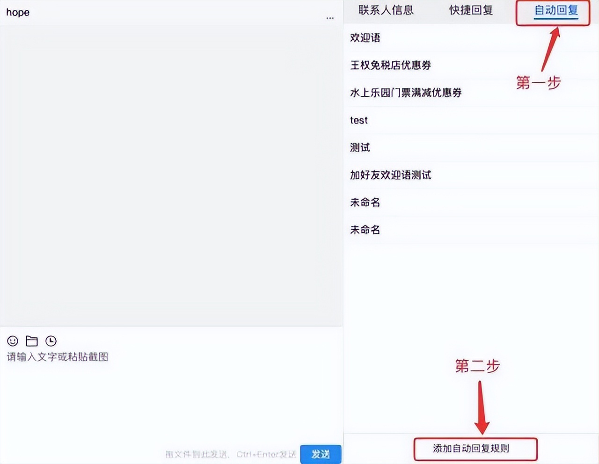Select the 王权免税店优惠券 rule
Image resolution: width=599 pixels, height=464 pixels.
click(391, 65)
